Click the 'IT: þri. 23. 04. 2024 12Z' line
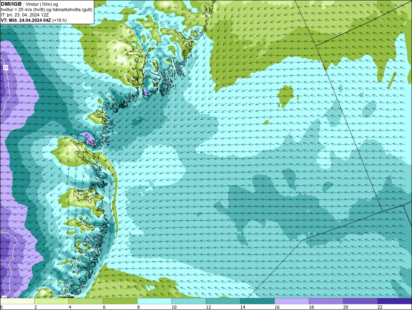The width and height of the screenshot is (412, 310). point(25,15)
